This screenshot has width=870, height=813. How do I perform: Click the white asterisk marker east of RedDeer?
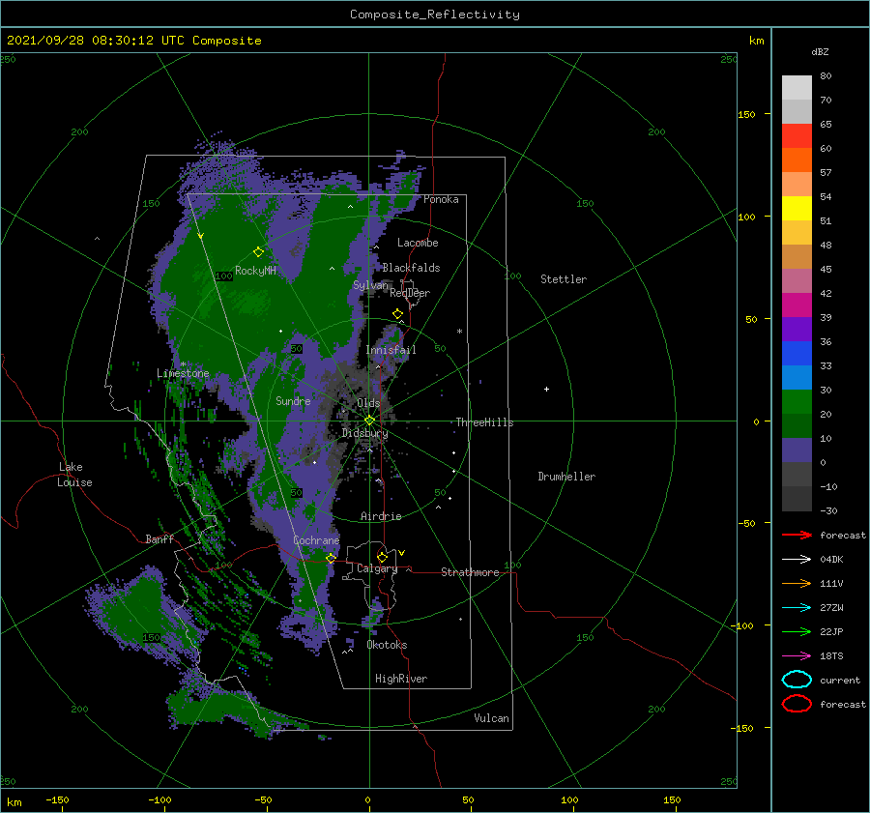coord(459,332)
